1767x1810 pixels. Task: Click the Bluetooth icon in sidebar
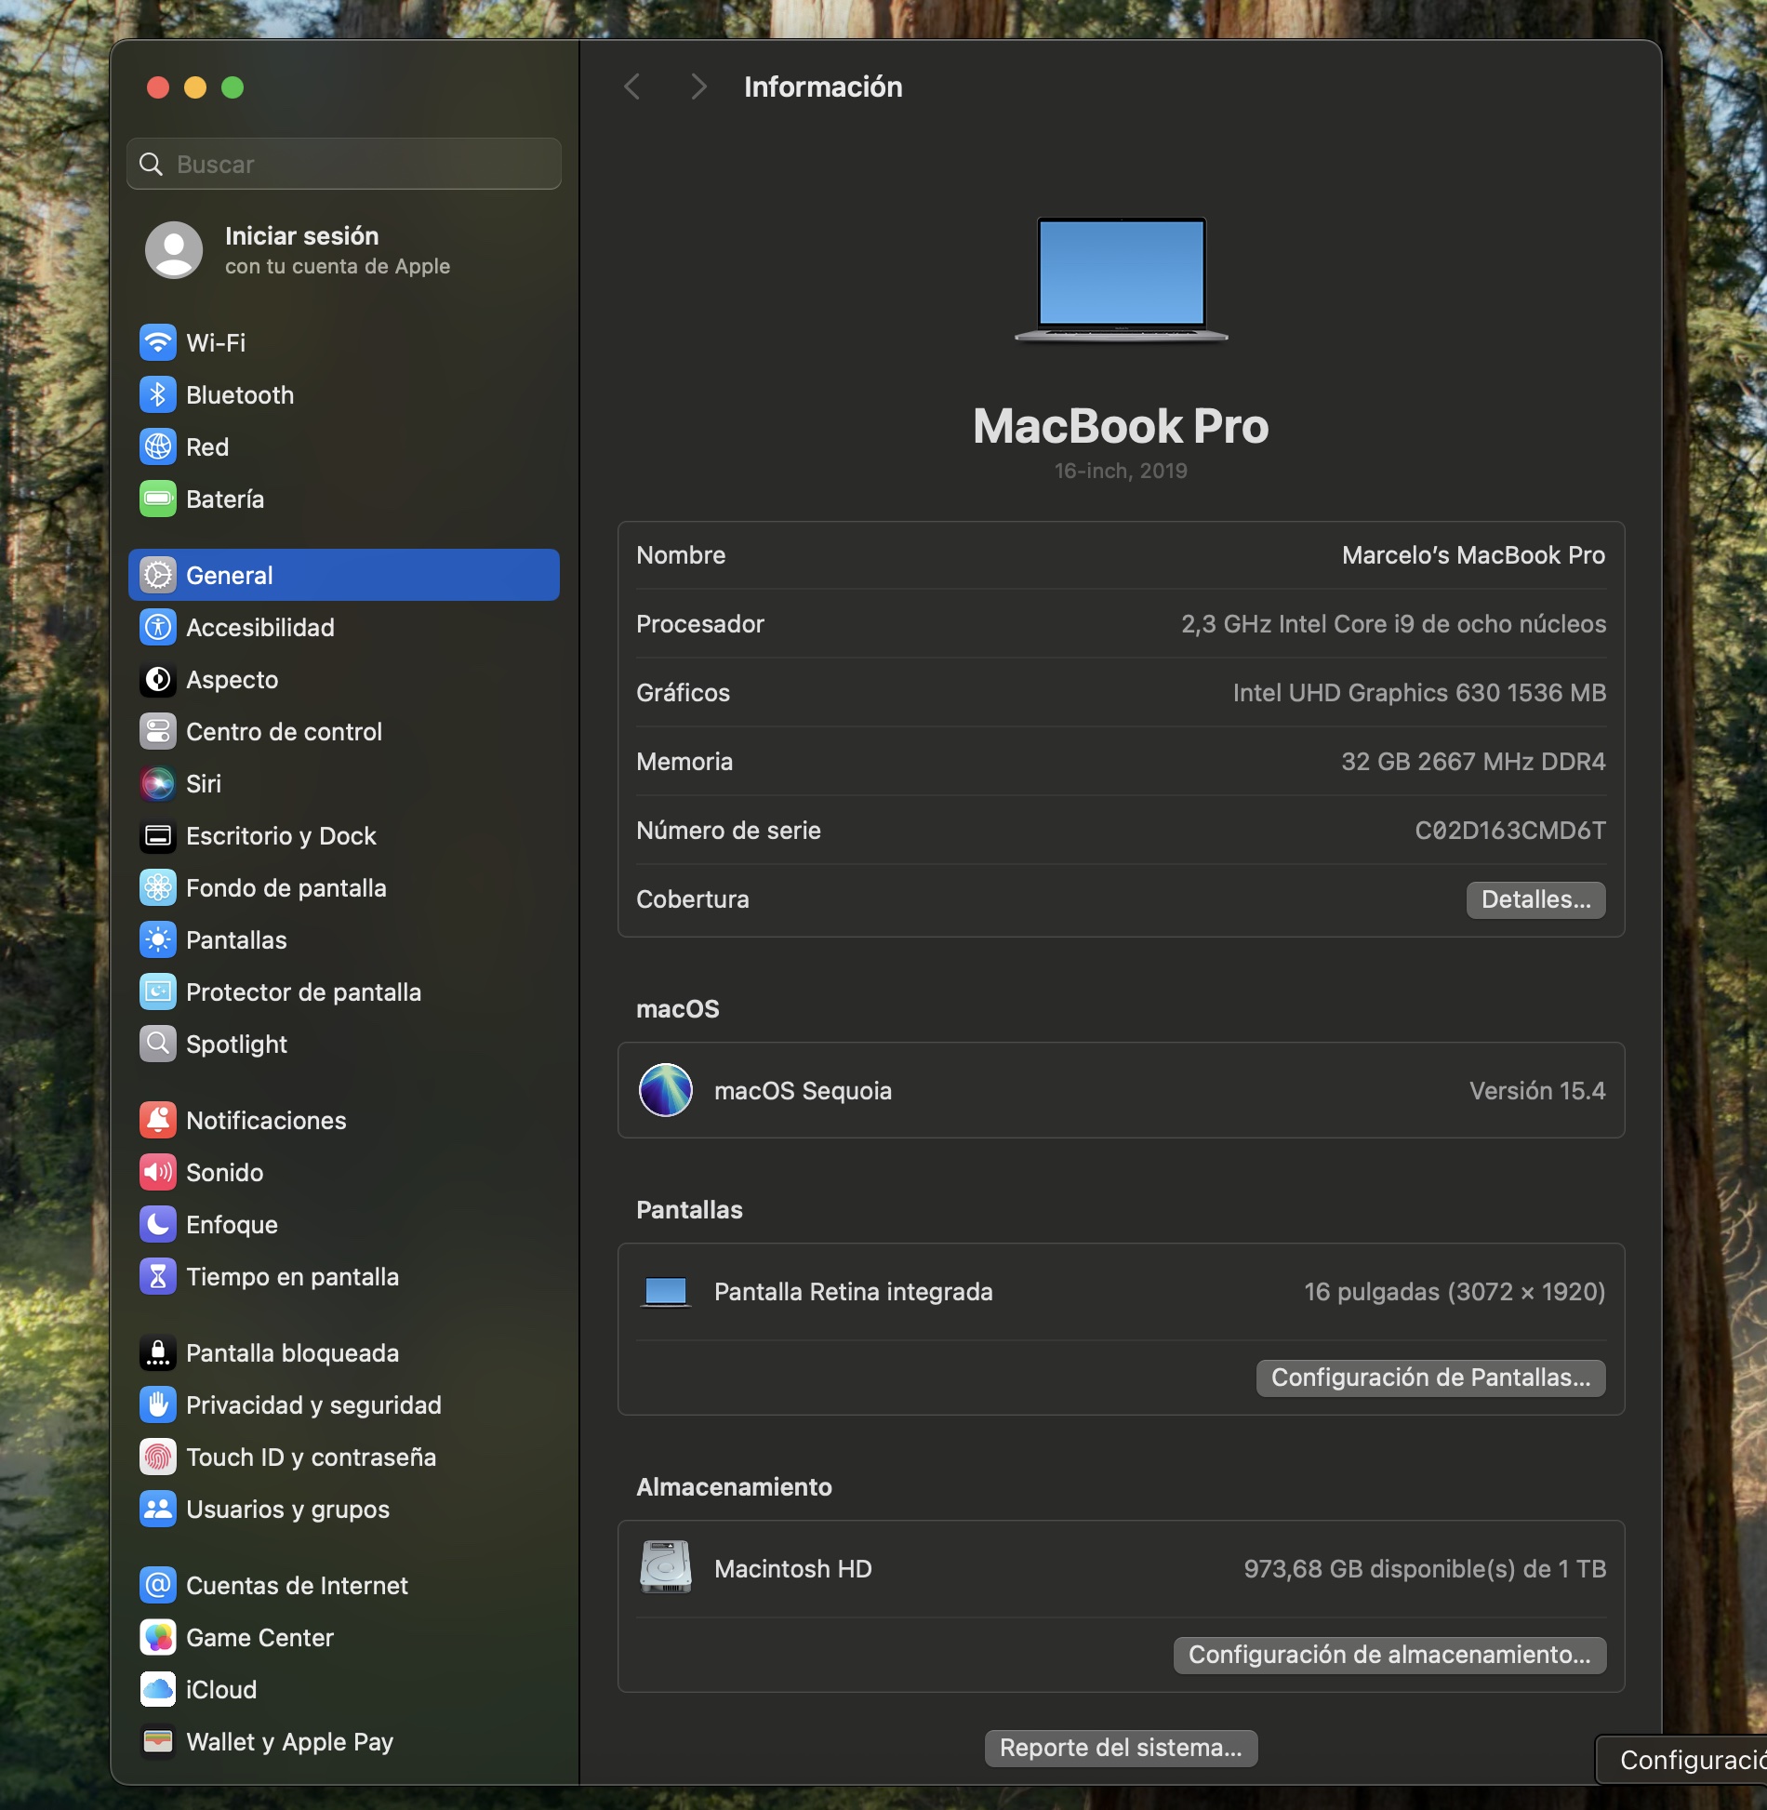pos(157,394)
